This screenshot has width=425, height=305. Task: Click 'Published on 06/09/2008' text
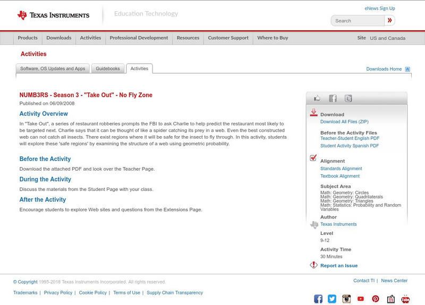(x=47, y=103)
